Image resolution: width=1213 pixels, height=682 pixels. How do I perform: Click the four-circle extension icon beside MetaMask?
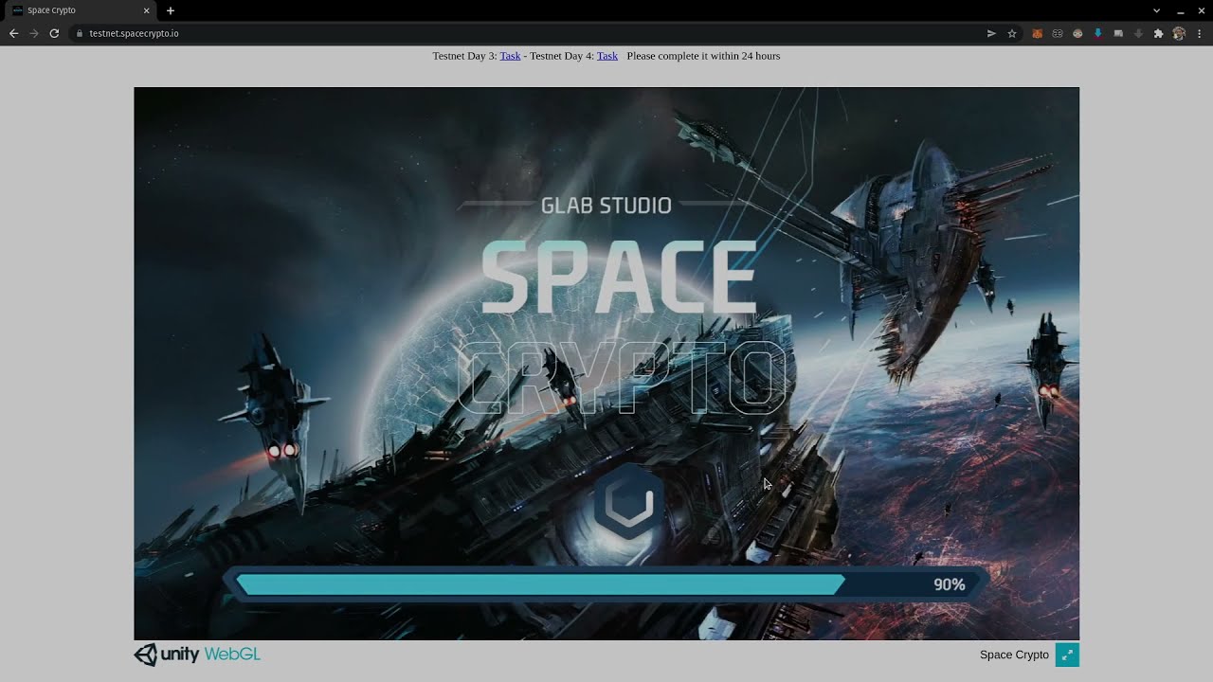click(1058, 33)
